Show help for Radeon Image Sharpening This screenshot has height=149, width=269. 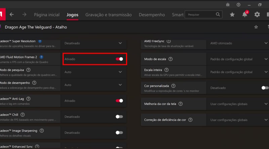42,131
